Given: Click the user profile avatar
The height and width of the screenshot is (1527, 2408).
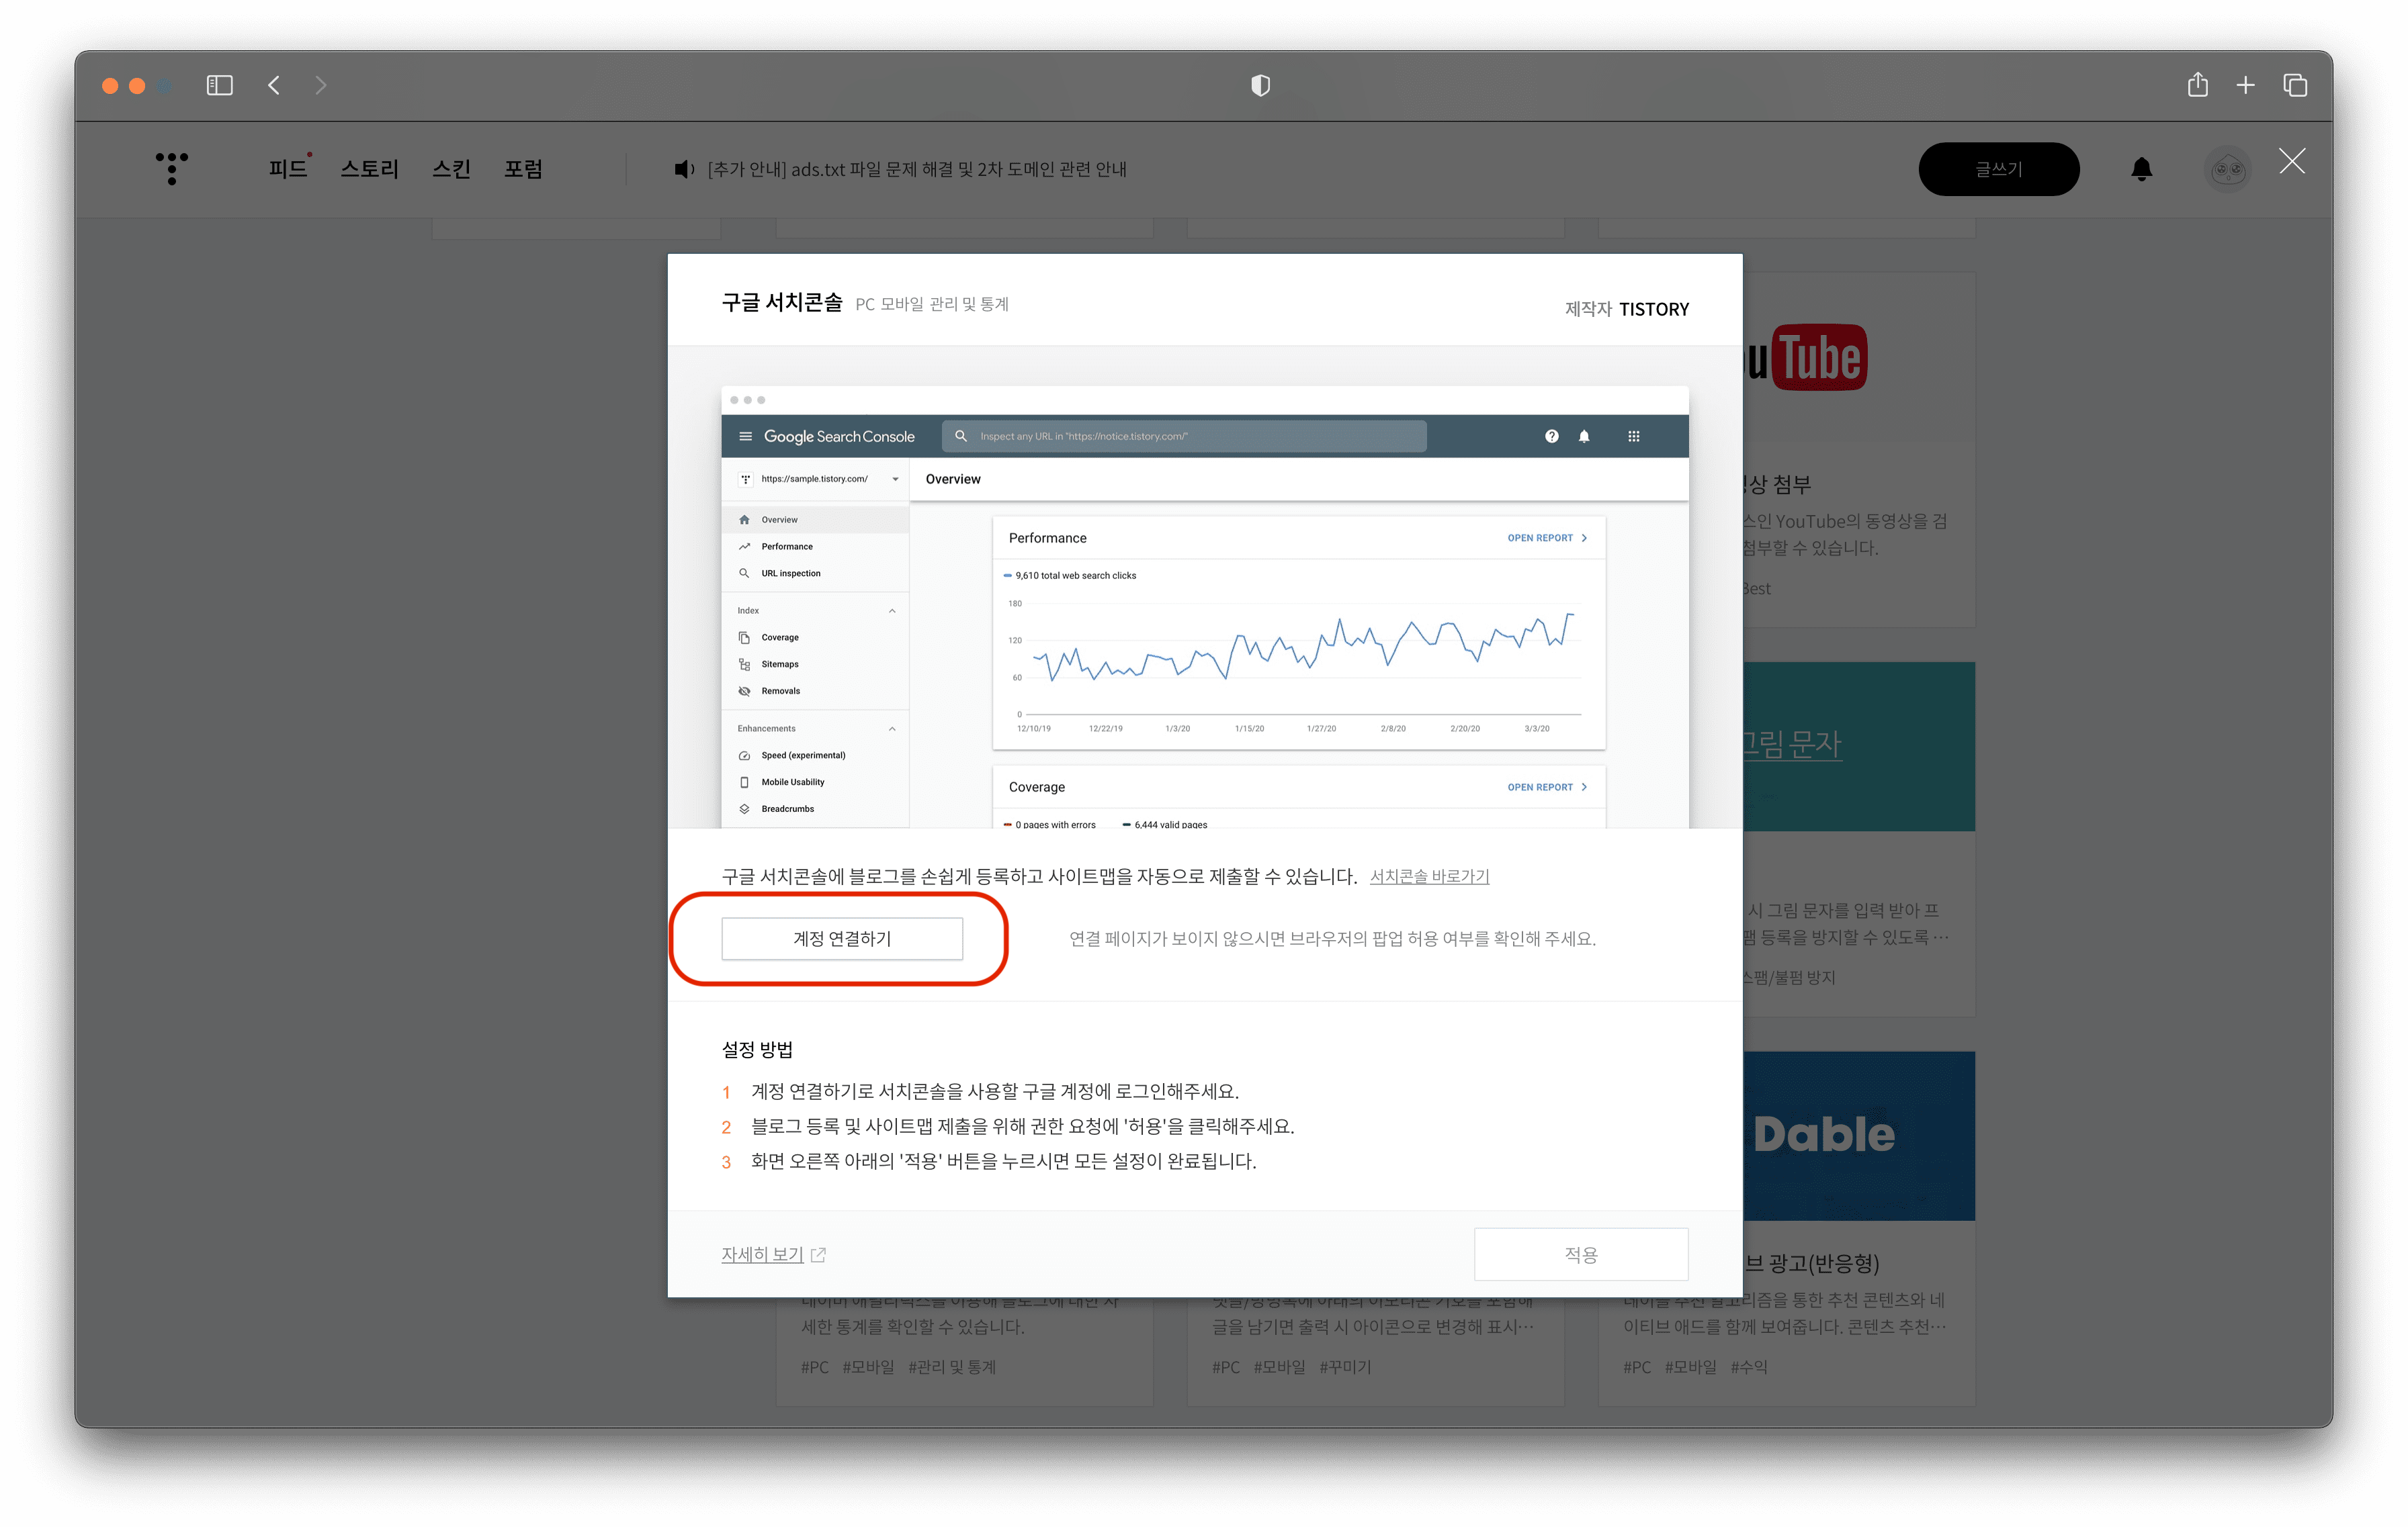Looking at the screenshot, I should 2227,169.
